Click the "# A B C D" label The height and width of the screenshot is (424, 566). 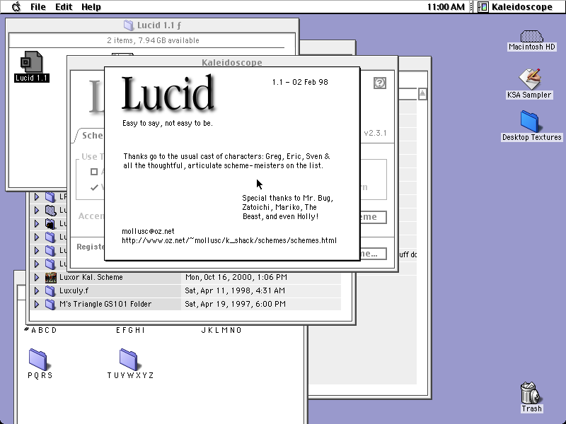40,330
